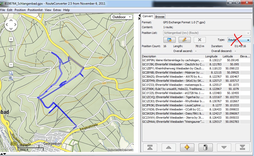The height and width of the screenshot is (156, 254).
Task: Select row GC1YJ5K Ehrentafel Wiesbaden - ClauSchi
Action: [196, 64]
